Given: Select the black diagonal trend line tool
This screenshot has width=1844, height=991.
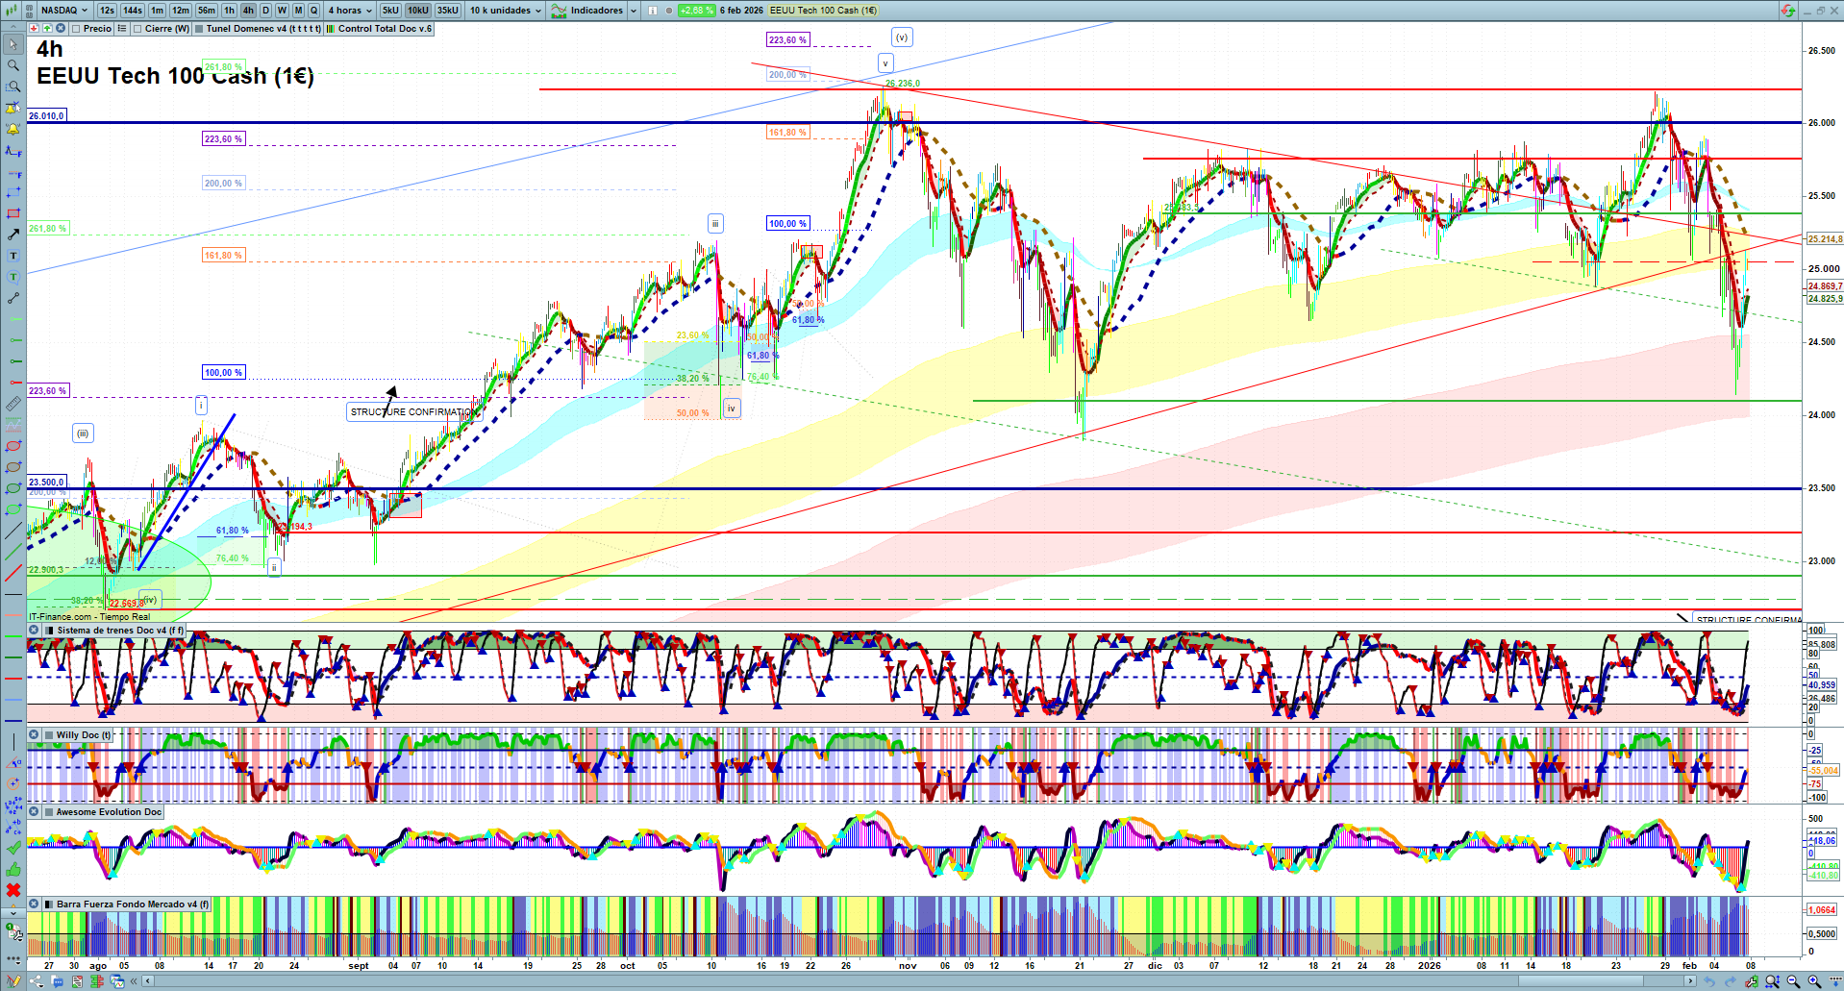Looking at the screenshot, I should (13, 531).
